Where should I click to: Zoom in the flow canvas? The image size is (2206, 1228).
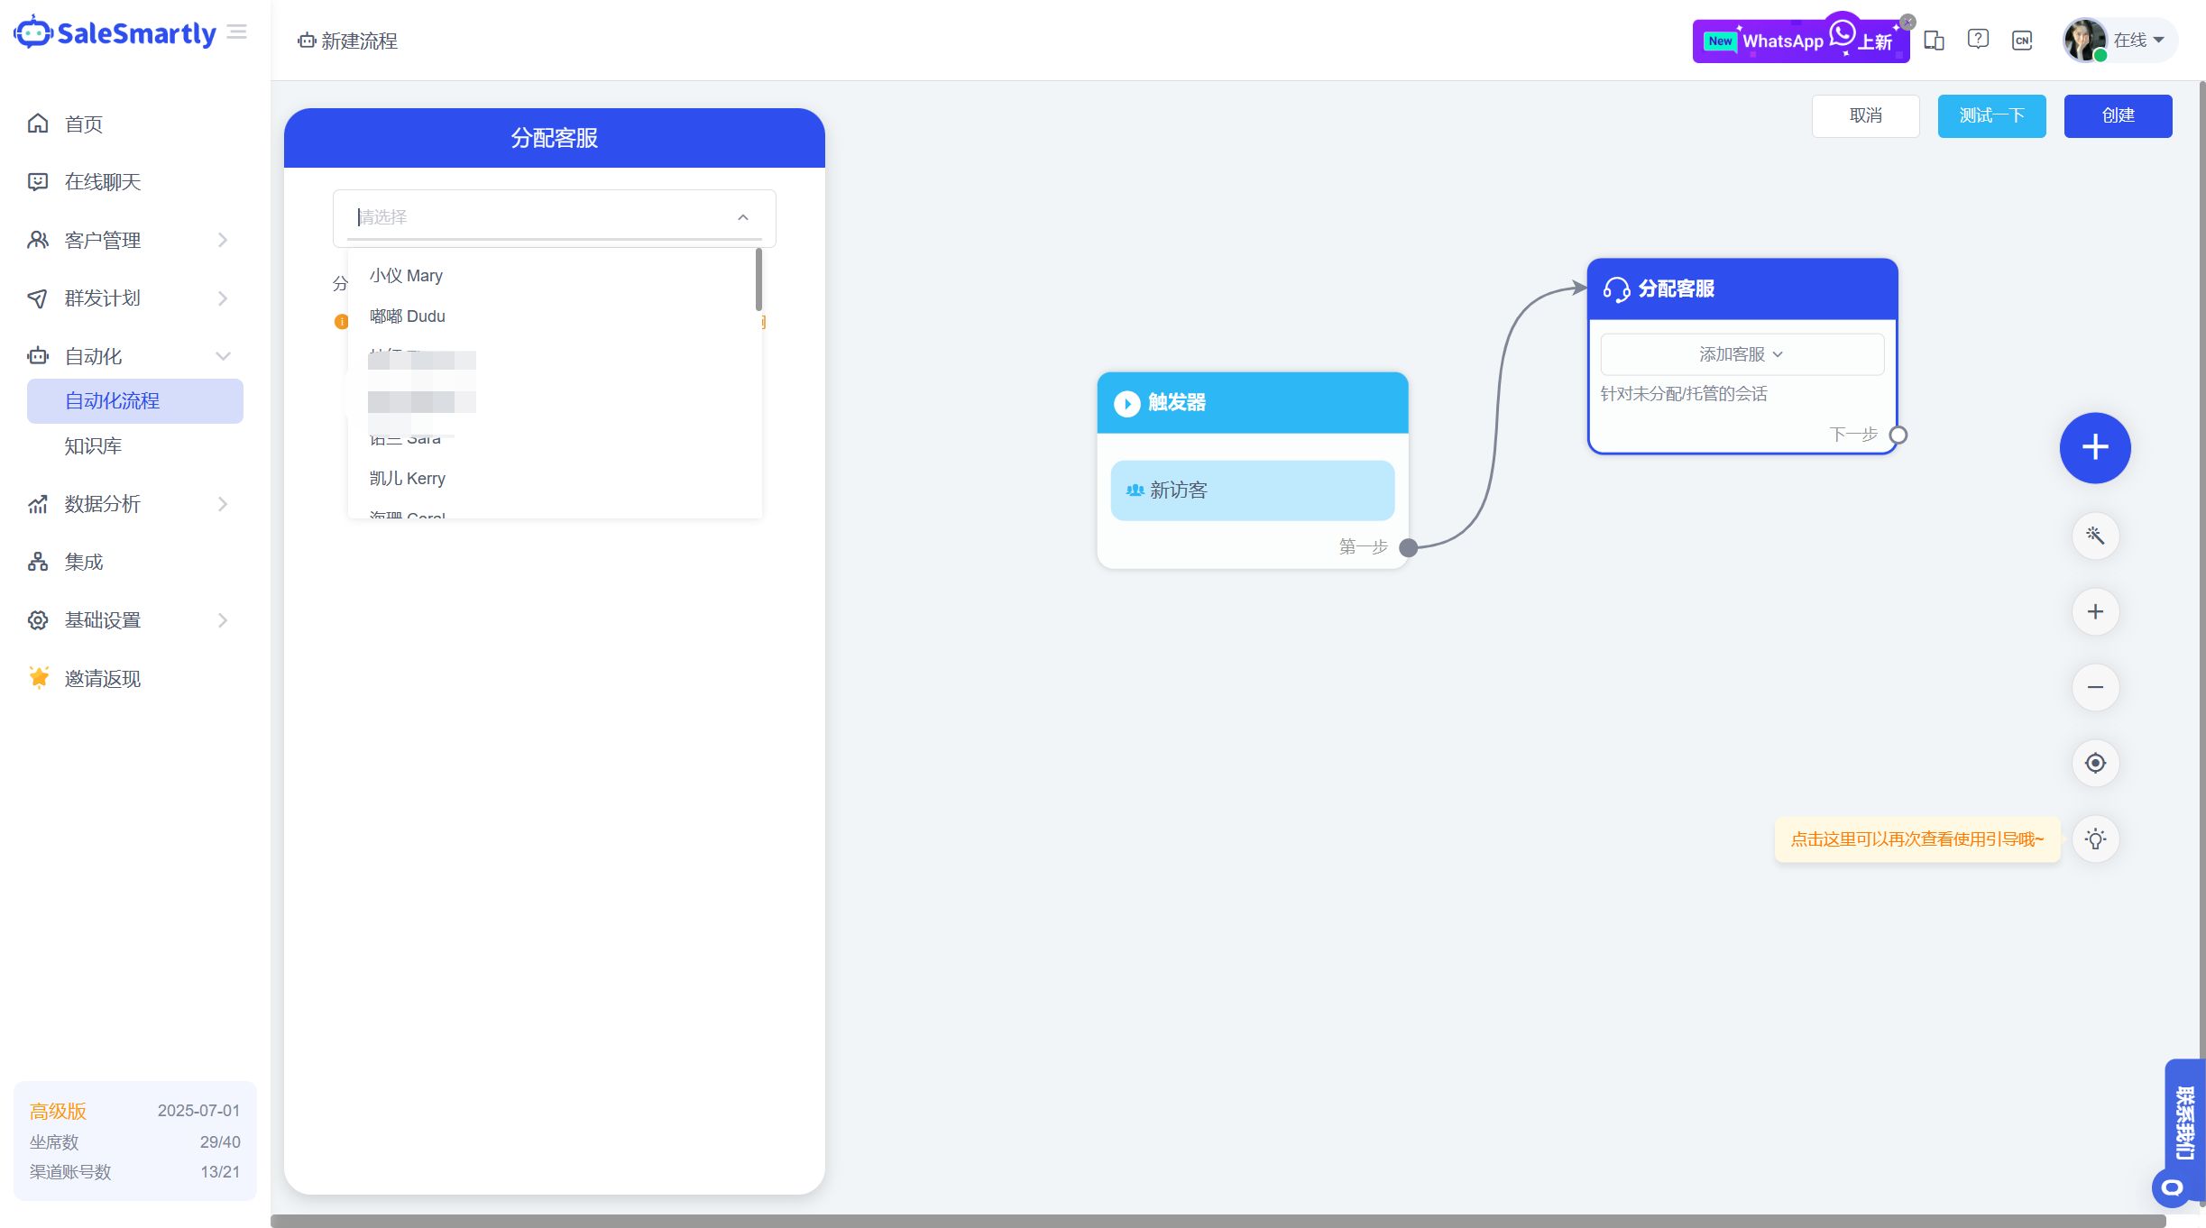2094,611
